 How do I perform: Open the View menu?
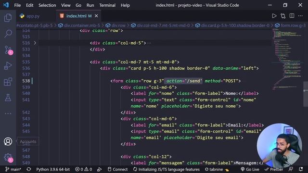pyautogui.click(x=66, y=5)
